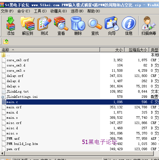Select the file pwm.crf
This screenshot has width=159, height=160.
[x=13, y=149]
